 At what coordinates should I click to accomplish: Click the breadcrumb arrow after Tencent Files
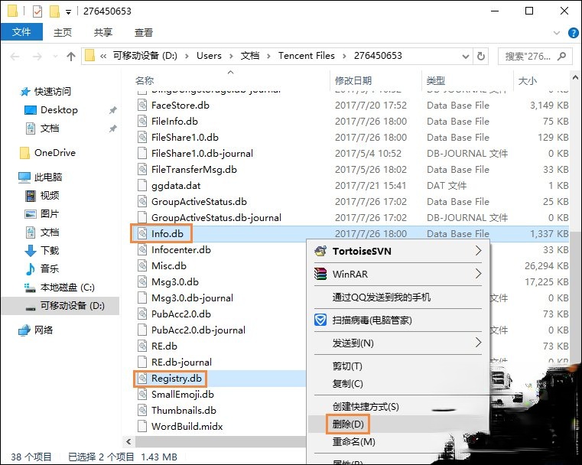pyautogui.click(x=344, y=56)
